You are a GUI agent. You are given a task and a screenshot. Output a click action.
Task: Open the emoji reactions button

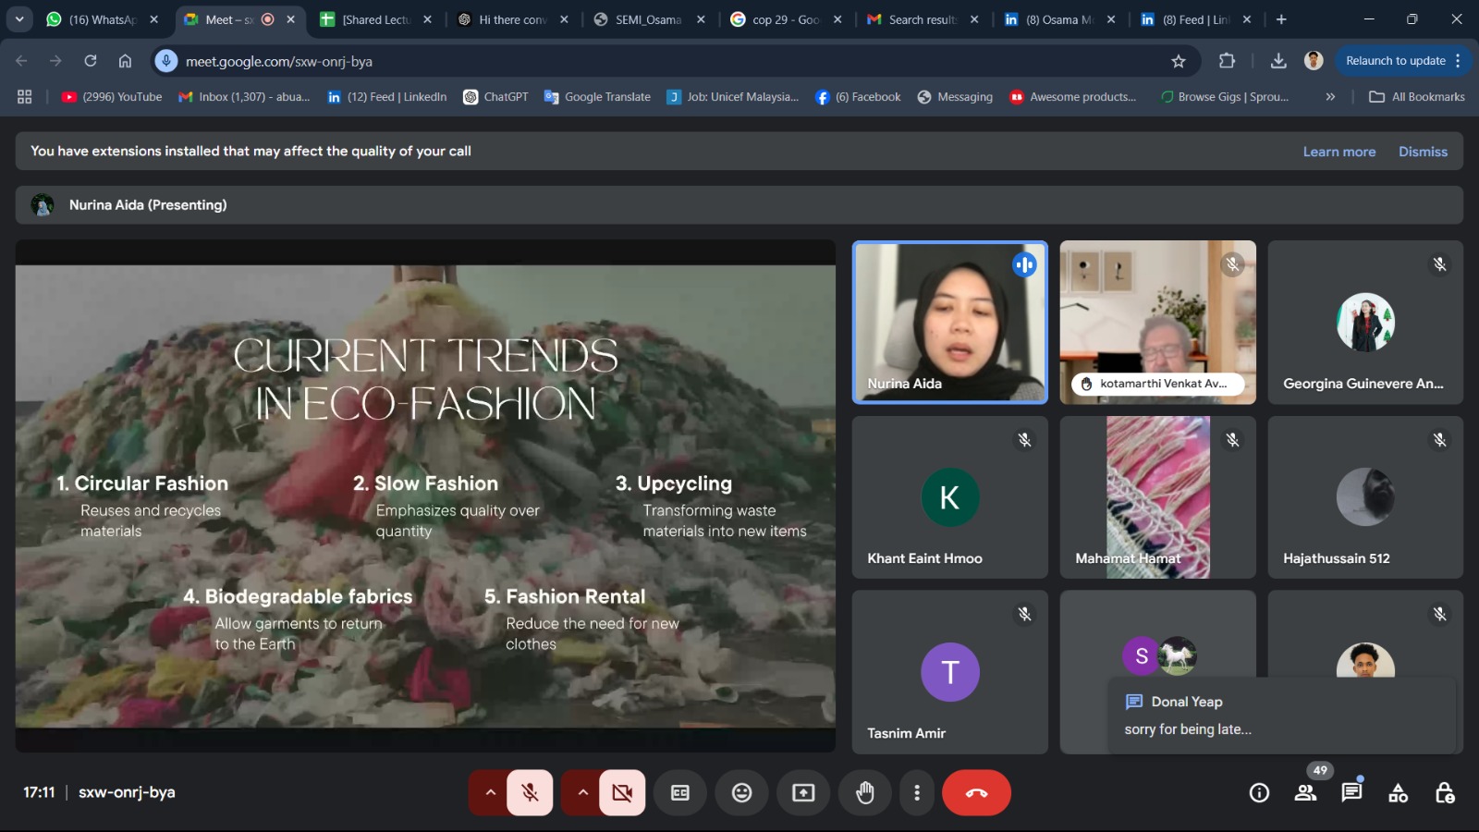tap(741, 793)
